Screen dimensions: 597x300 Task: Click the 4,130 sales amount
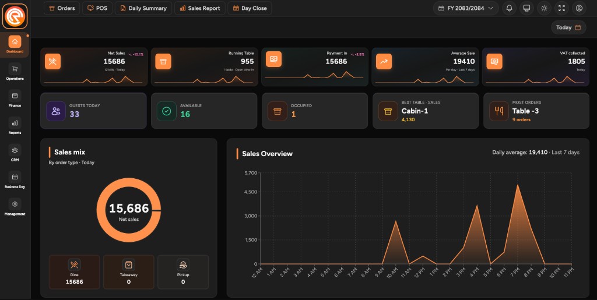(x=408, y=119)
